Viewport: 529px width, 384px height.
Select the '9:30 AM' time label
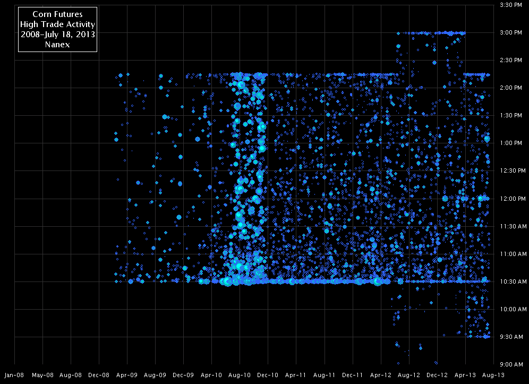511,337
